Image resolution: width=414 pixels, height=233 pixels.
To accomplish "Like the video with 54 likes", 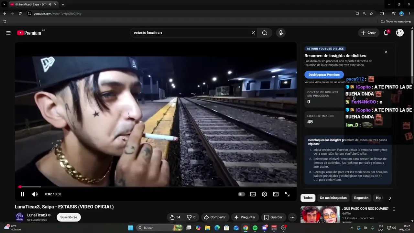I will tap(175, 217).
